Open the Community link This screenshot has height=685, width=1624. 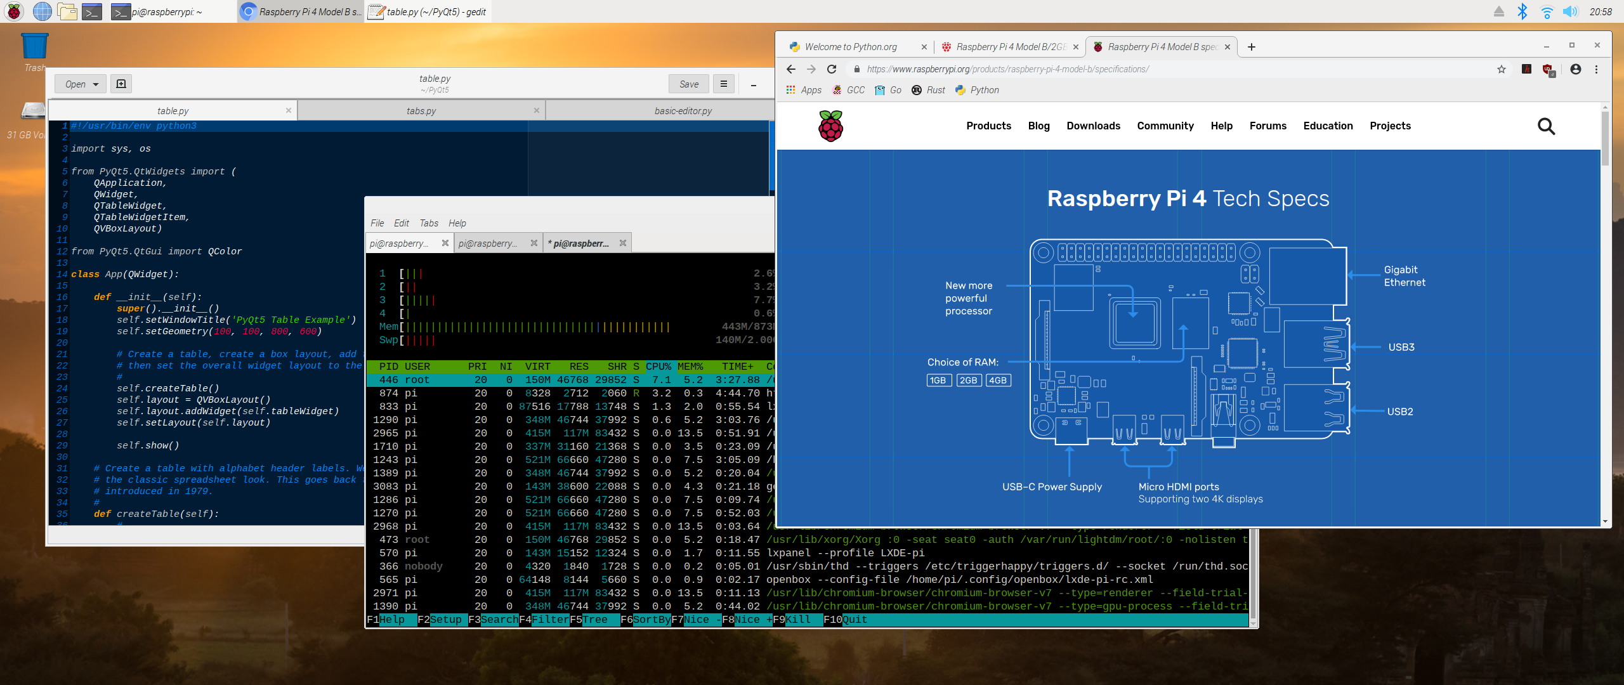(x=1165, y=126)
